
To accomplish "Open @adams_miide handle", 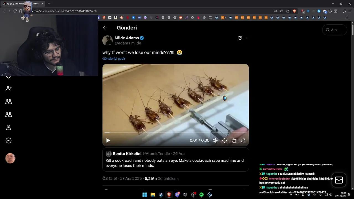I will tap(128, 43).
